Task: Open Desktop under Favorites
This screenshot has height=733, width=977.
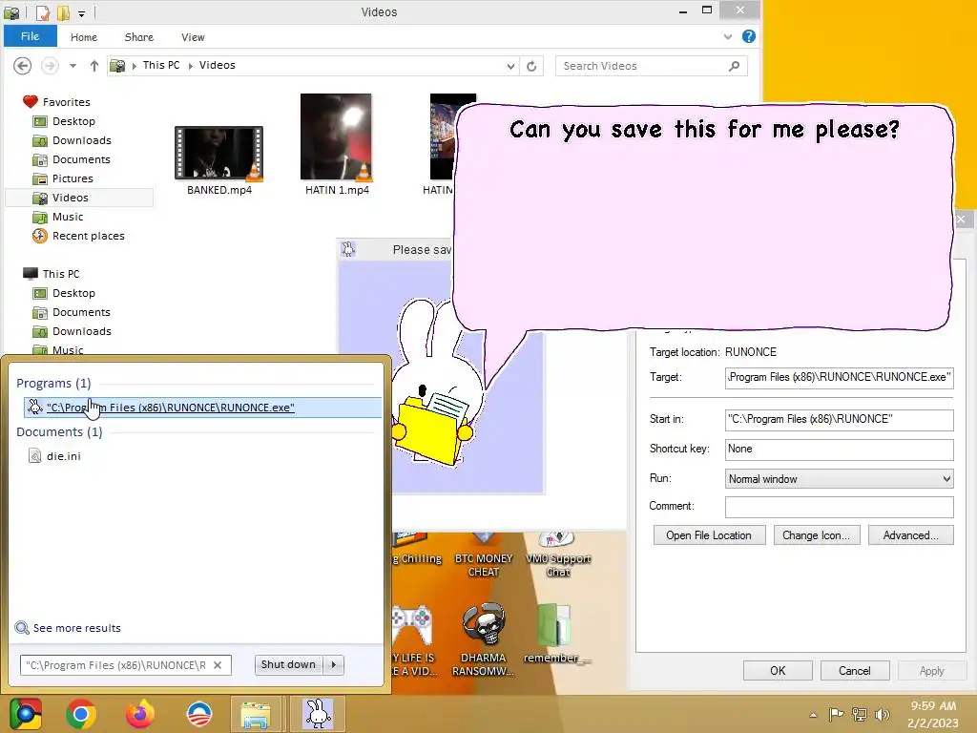Action: click(64, 121)
